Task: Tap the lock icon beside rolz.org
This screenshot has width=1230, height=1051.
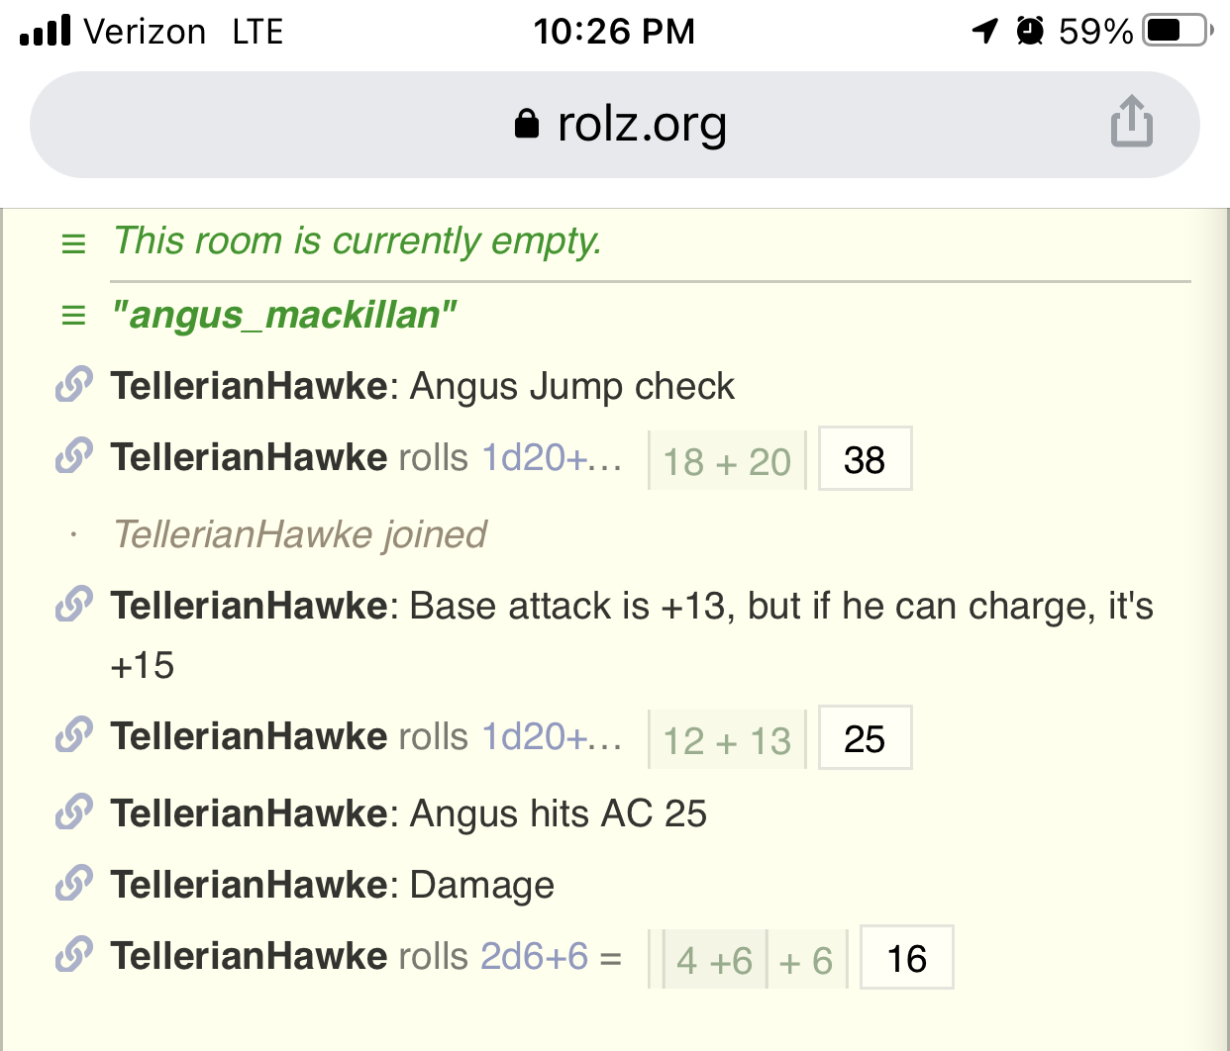Action: click(527, 125)
